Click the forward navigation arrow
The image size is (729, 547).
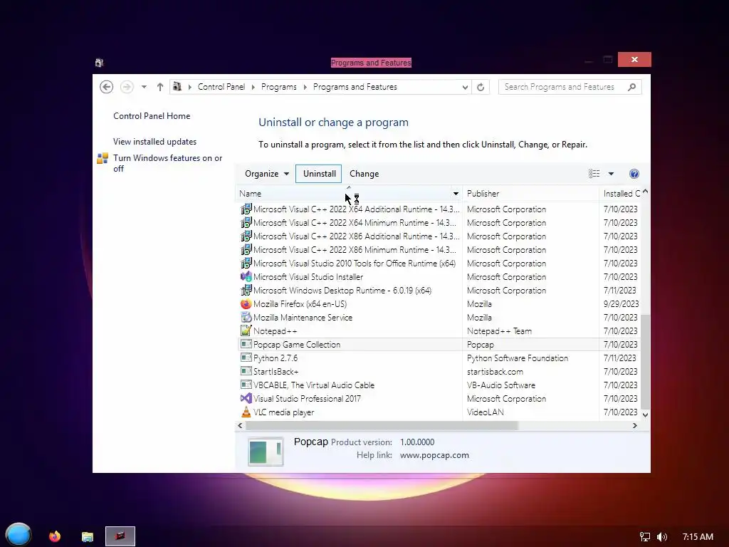(x=127, y=87)
